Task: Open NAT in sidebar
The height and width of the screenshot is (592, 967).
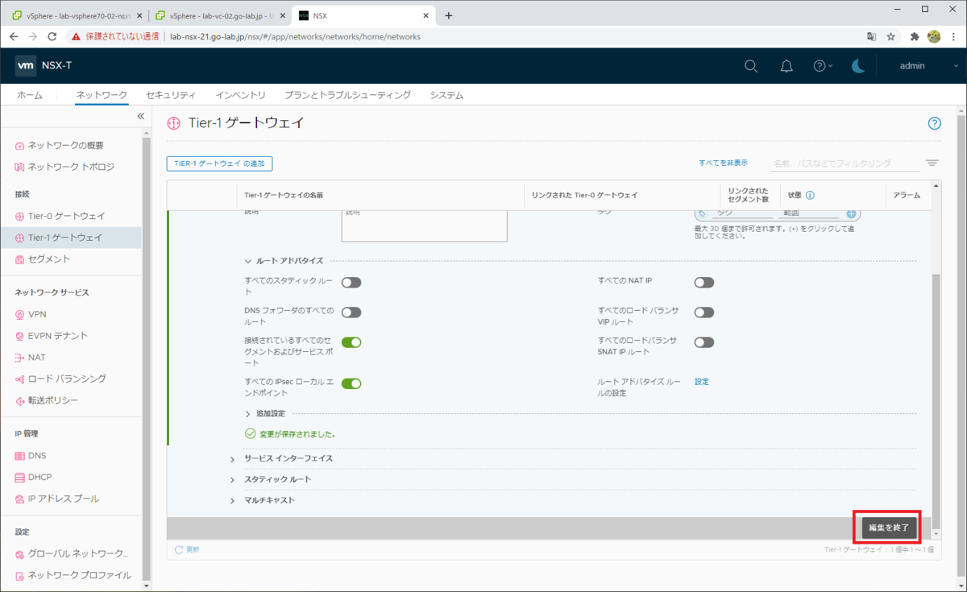Action: [x=38, y=357]
